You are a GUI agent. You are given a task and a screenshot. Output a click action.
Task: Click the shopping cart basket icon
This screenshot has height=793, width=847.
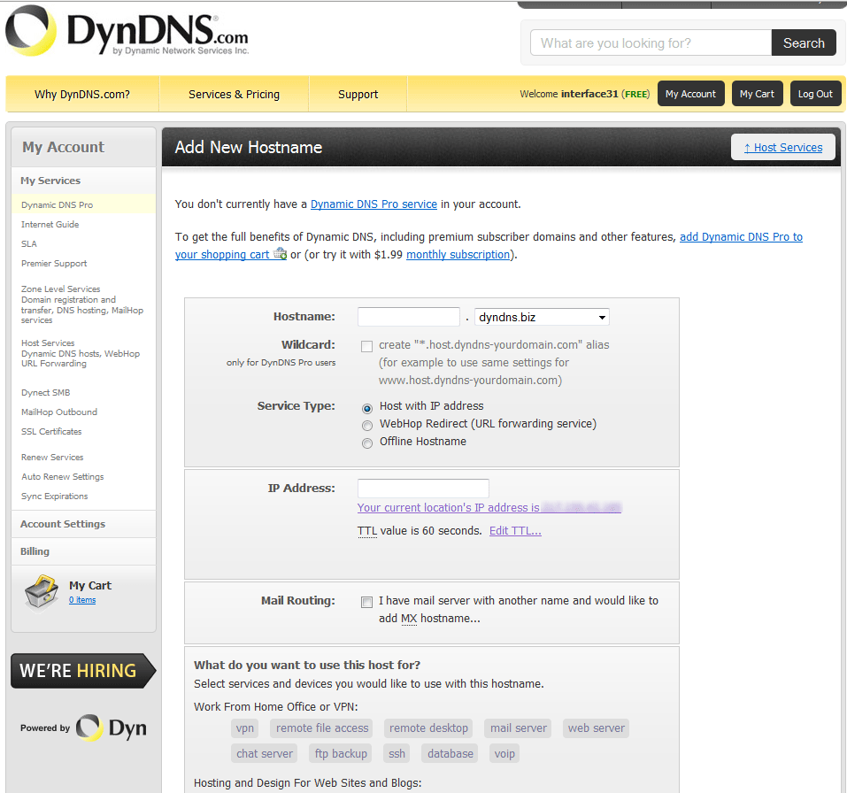tap(42, 592)
